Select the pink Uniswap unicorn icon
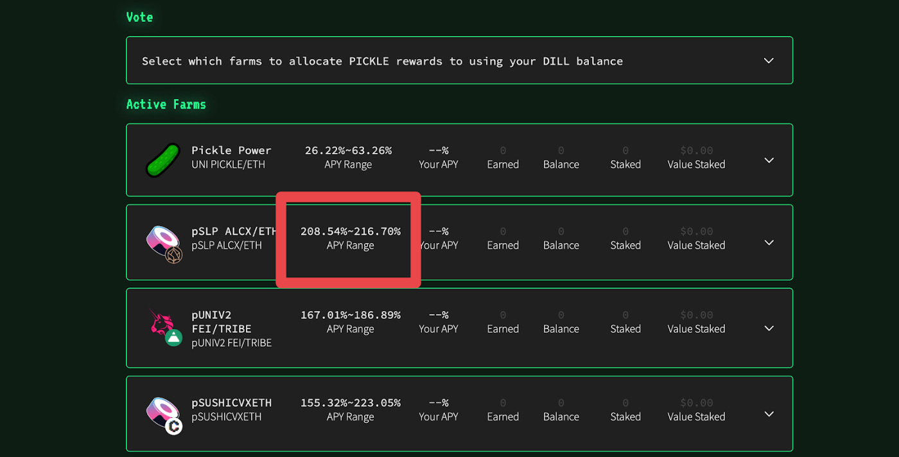The height and width of the screenshot is (457, 899). (161, 321)
